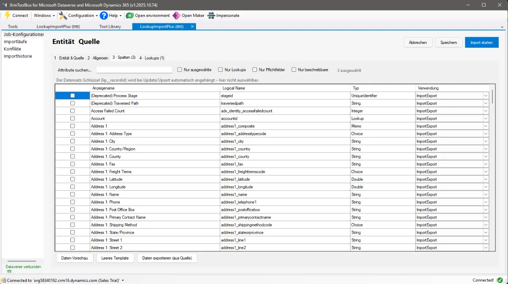Open the Allgemein step tab

pyautogui.click(x=98, y=58)
